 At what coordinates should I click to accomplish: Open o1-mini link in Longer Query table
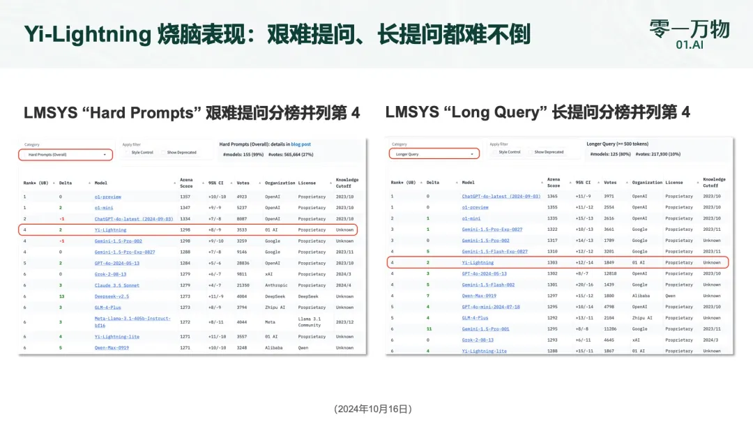point(471,218)
